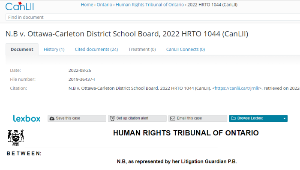
Task: Expand the Browse Lexbox dropdown arrow
Action: click(x=284, y=118)
